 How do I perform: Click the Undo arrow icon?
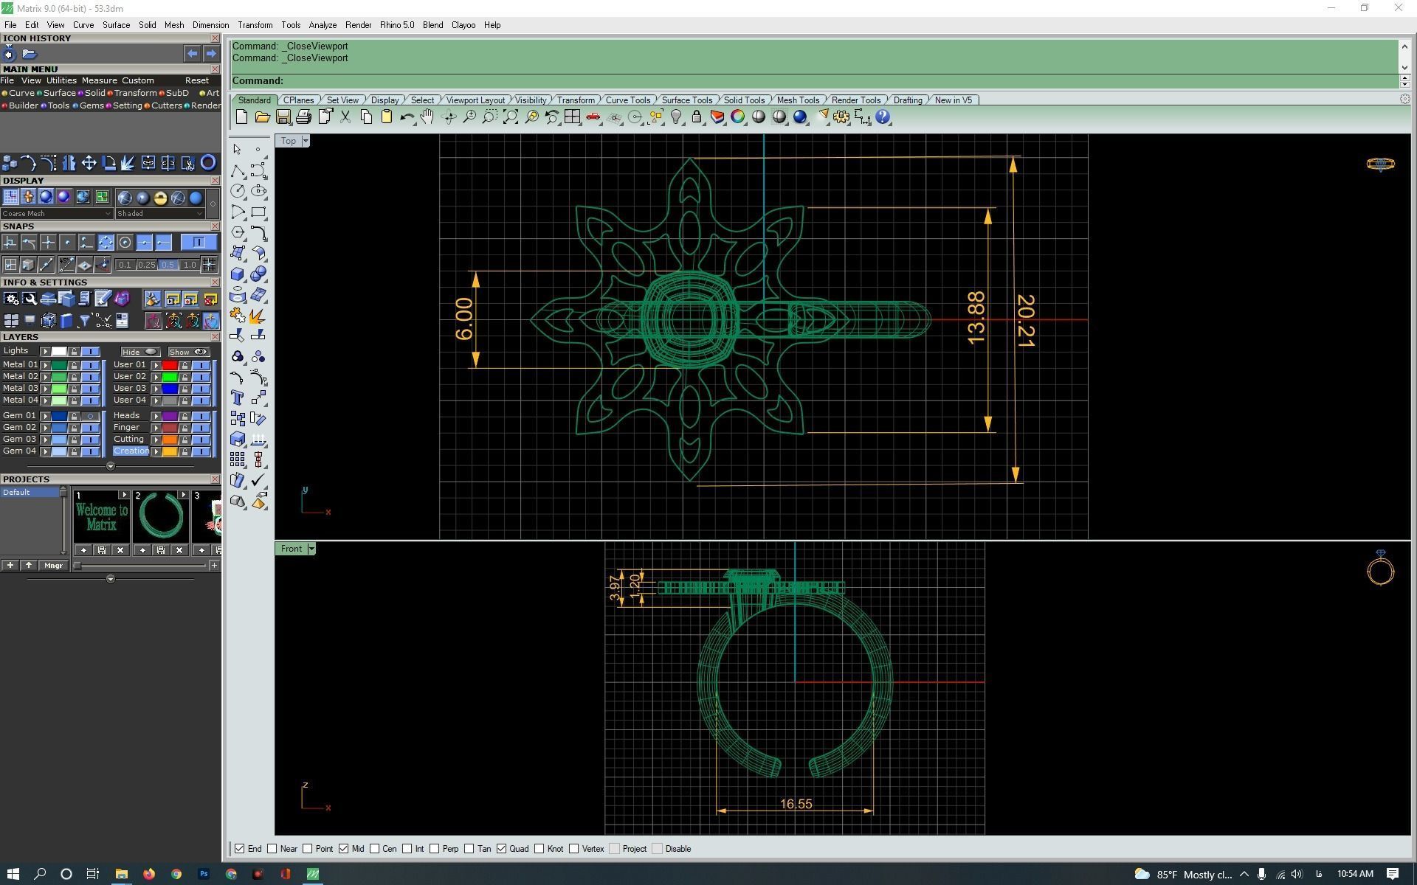pyautogui.click(x=406, y=117)
